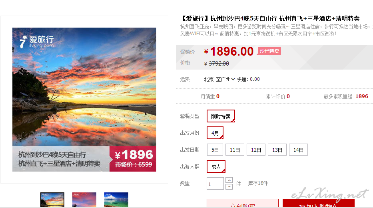This screenshot has width=373, height=208.
Task: Select the third blue sea thumbnail
Action: (x=116, y=200)
